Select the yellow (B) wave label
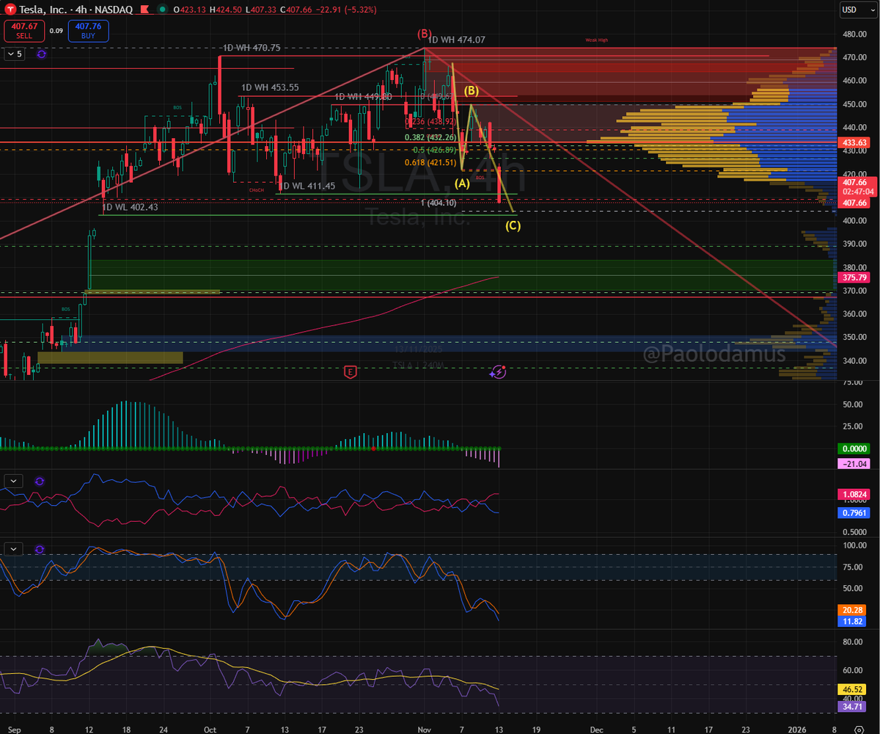The width and height of the screenshot is (880, 734). tap(471, 91)
